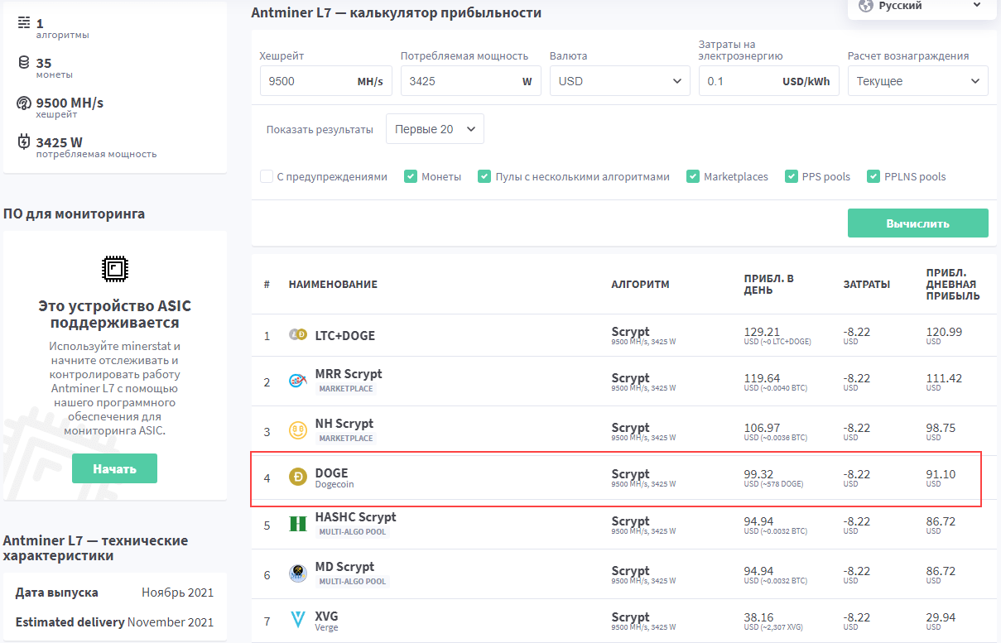Viewport: 1001px width, 643px height.
Task: Enable the 'С предупреждениями' checkbox
Action: point(267,176)
